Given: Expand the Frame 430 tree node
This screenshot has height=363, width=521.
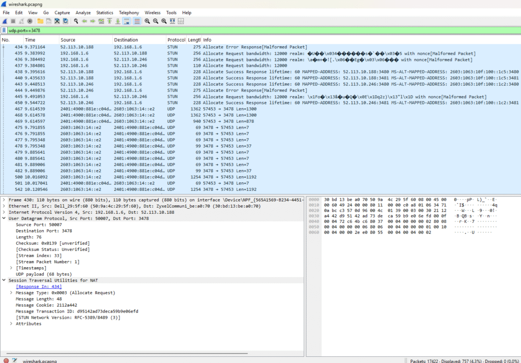Looking at the screenshot, I should 4,200.
